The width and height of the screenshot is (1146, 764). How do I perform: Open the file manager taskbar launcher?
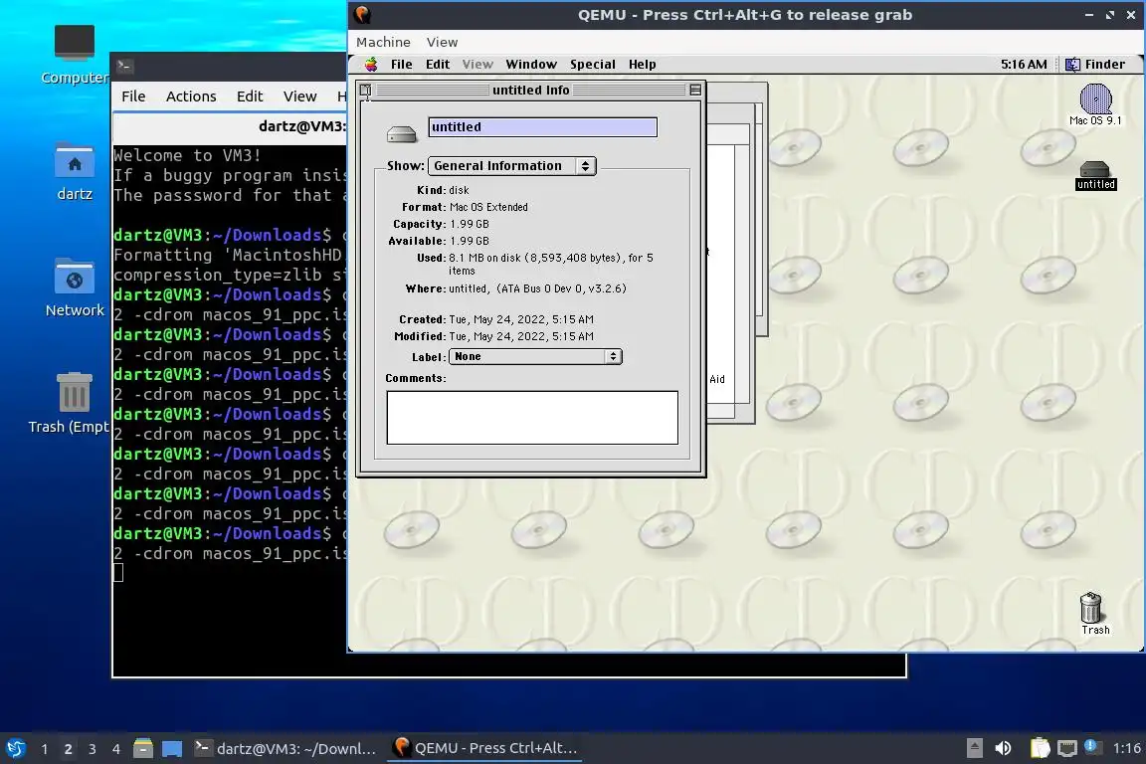point(143,748)
